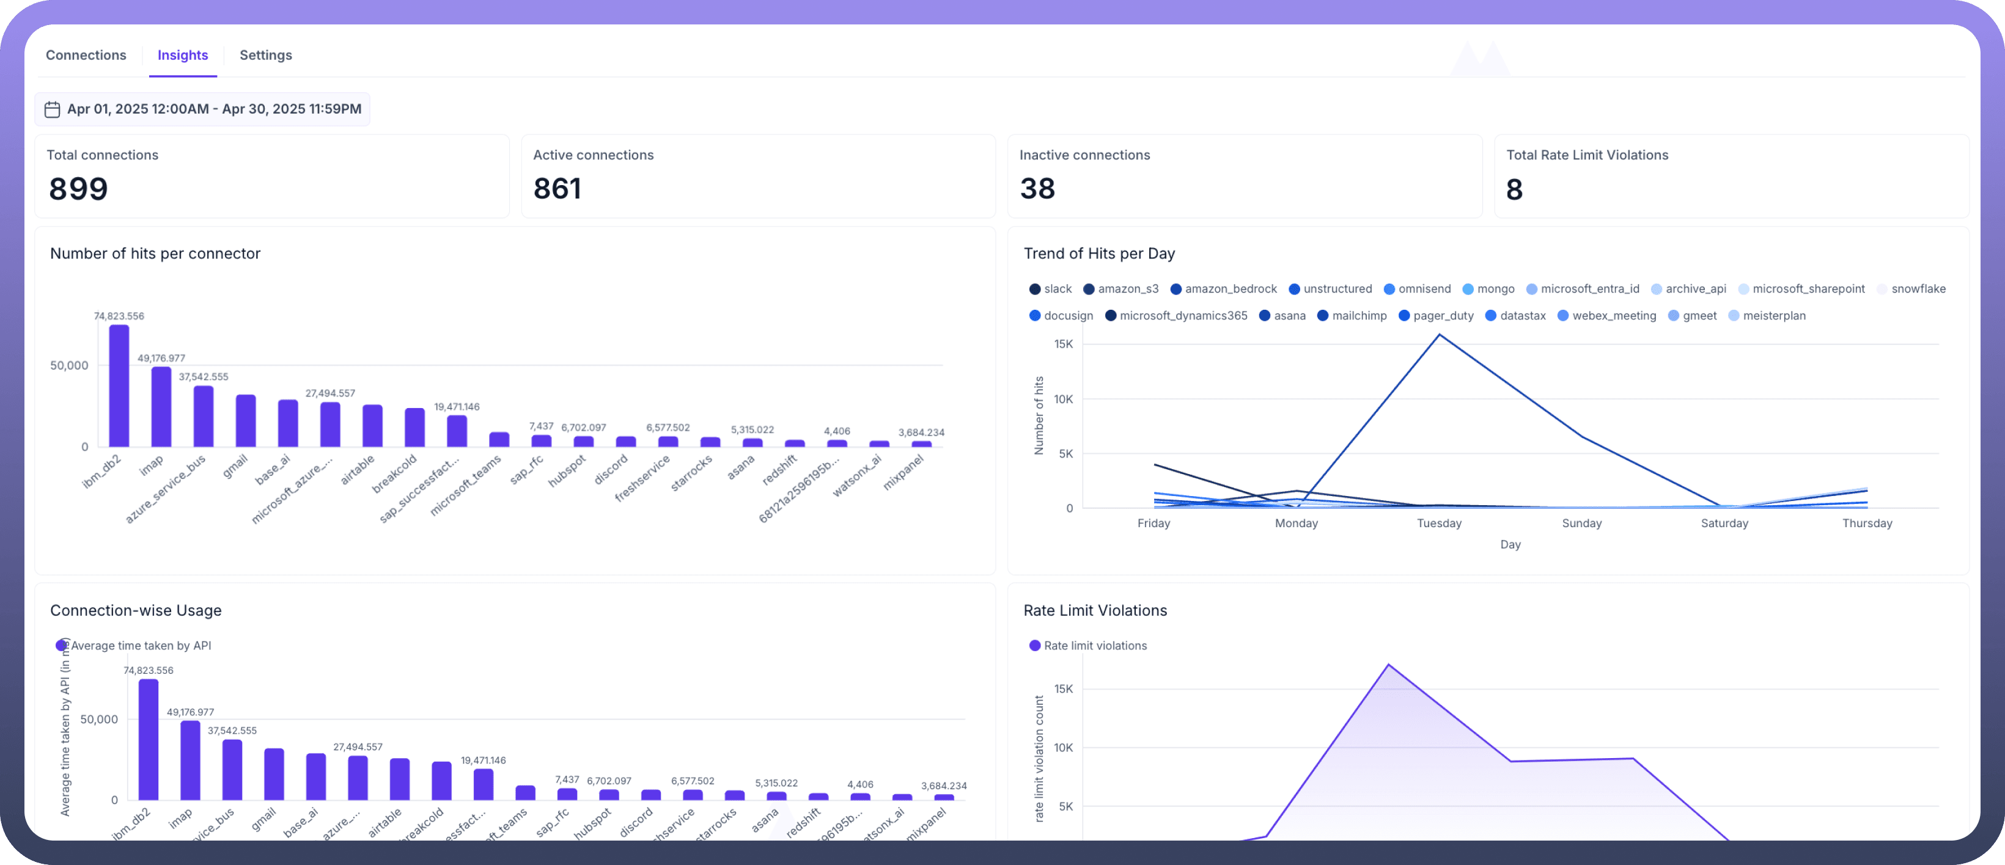This screenshot has width=2005, height=865.
Task: Click the microsoft_entra_id legend marker
Action: tap(1532, 290)
